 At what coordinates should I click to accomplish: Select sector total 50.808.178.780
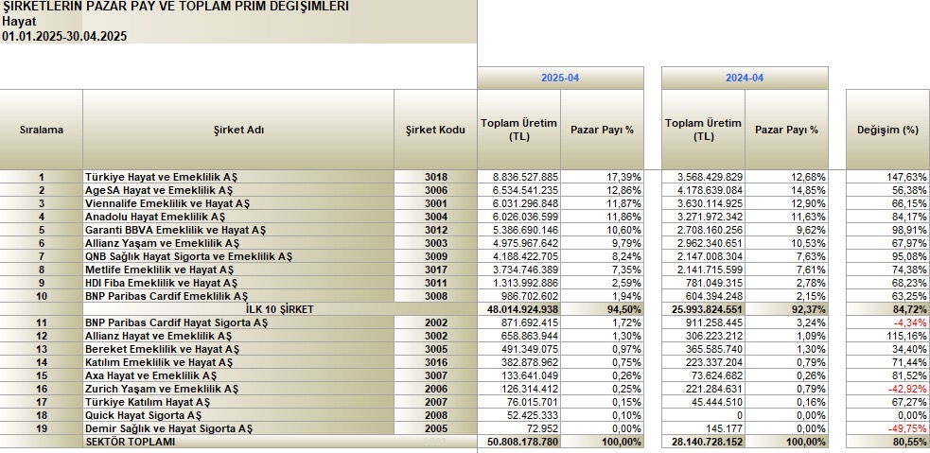point(519,442)
